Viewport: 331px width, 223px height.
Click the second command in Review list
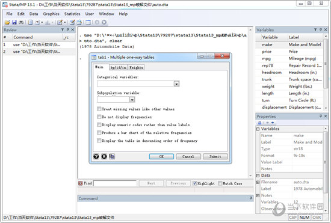click(x=39, y=52)
